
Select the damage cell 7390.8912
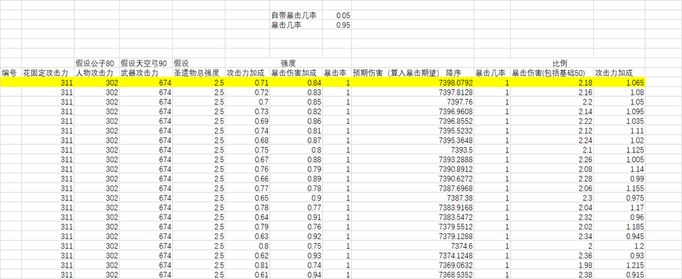tap(413, 169)
